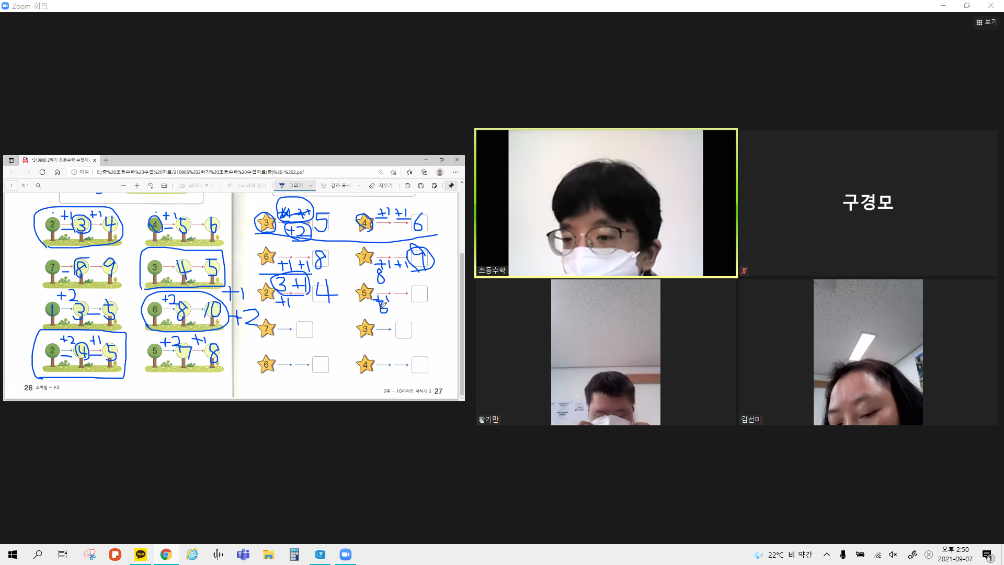Rotate the PDF page
1004x565 pixels.
(x=151, y=186)
